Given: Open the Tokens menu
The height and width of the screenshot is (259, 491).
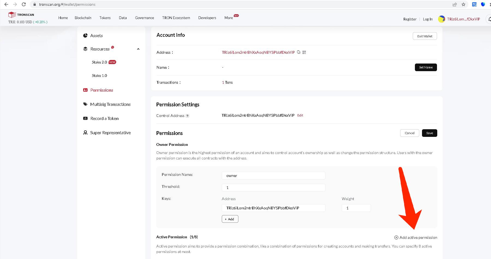Looking at the screenshot, I should [x=105, y=18].
